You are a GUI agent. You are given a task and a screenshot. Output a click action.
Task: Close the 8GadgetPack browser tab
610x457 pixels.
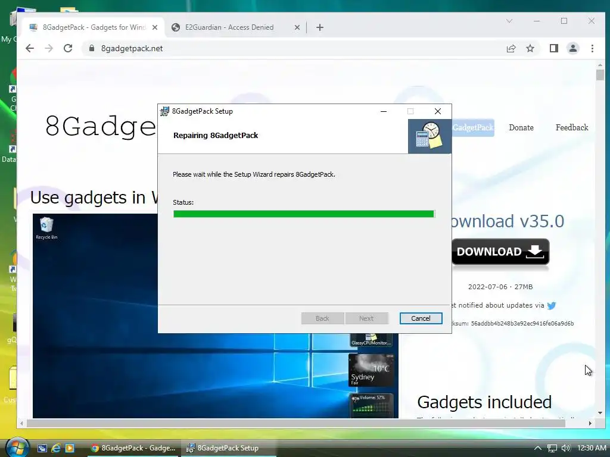click(x=155, y=27)
